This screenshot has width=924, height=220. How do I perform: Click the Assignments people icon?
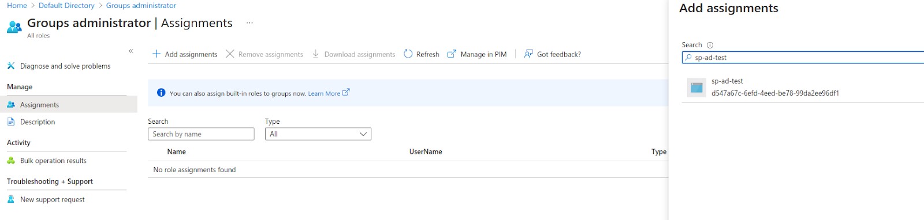[x=11, y=105]
